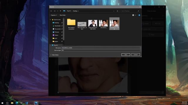Open Microsoft Edge from taskbar
188x105 pixels.
tap(17, 103)
